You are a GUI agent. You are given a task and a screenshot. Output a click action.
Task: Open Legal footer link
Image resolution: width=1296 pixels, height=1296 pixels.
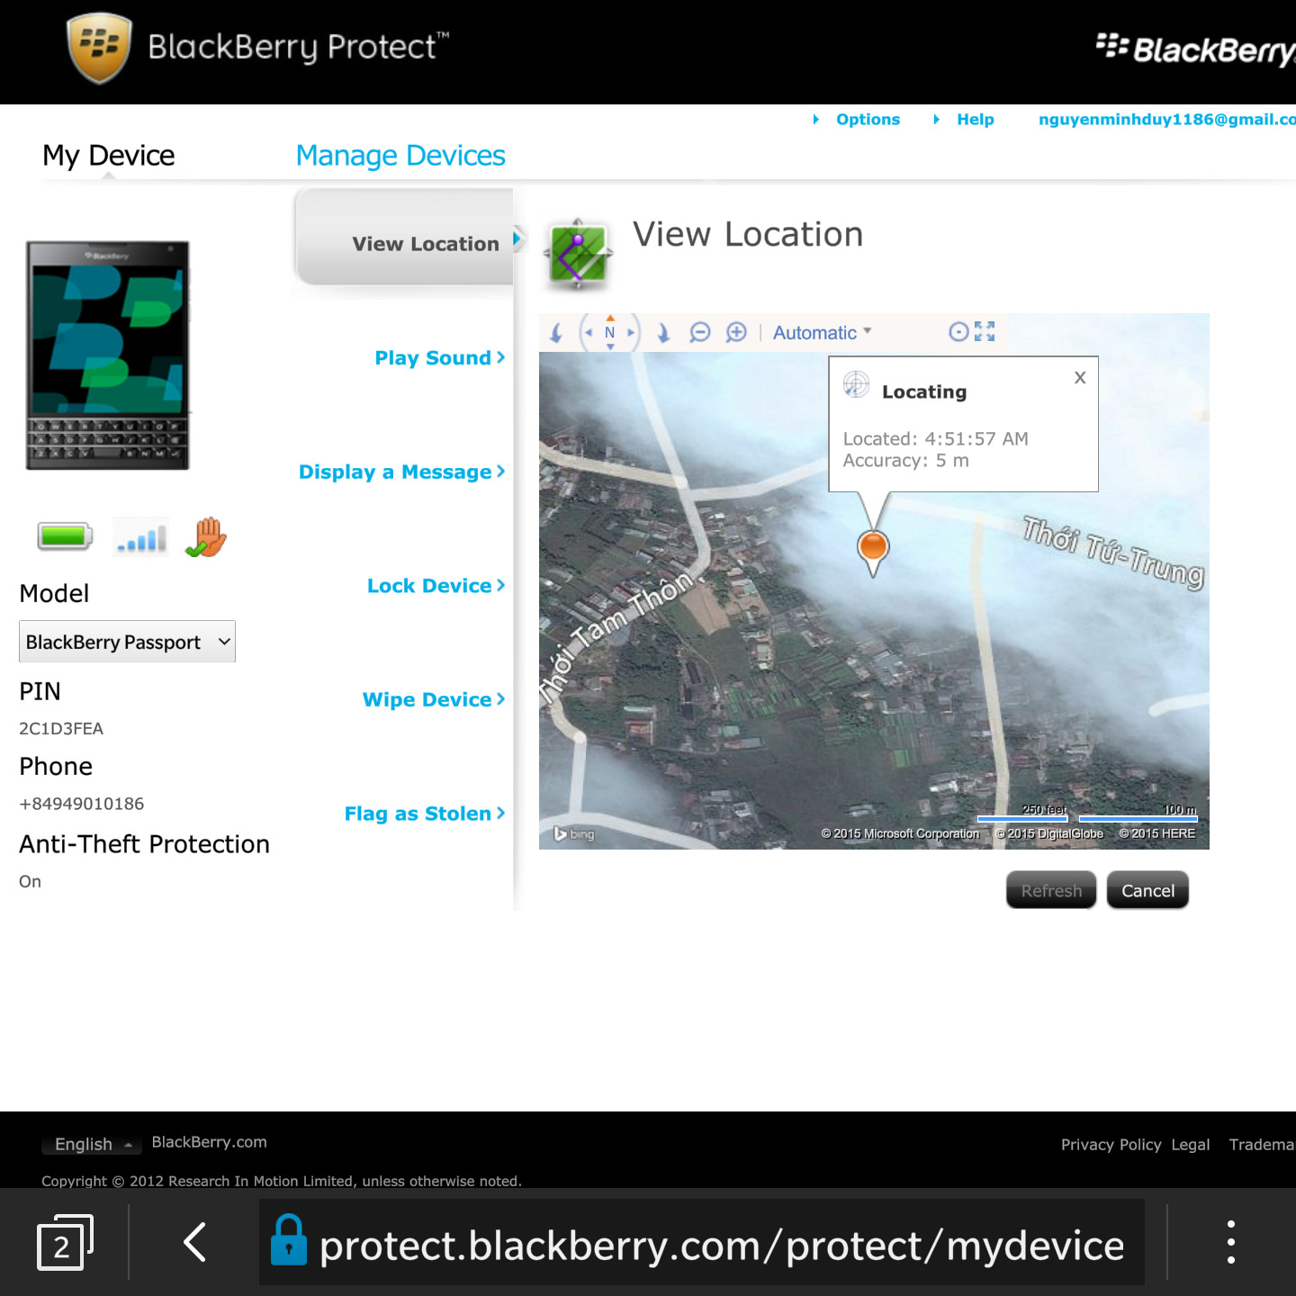(x=1190, y=1145)
